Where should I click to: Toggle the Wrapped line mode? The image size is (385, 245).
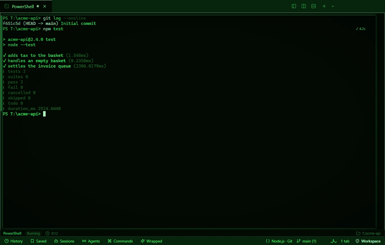(x=151, y=241)
